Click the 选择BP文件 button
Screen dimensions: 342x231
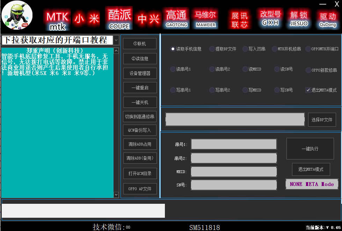(322, 120)
